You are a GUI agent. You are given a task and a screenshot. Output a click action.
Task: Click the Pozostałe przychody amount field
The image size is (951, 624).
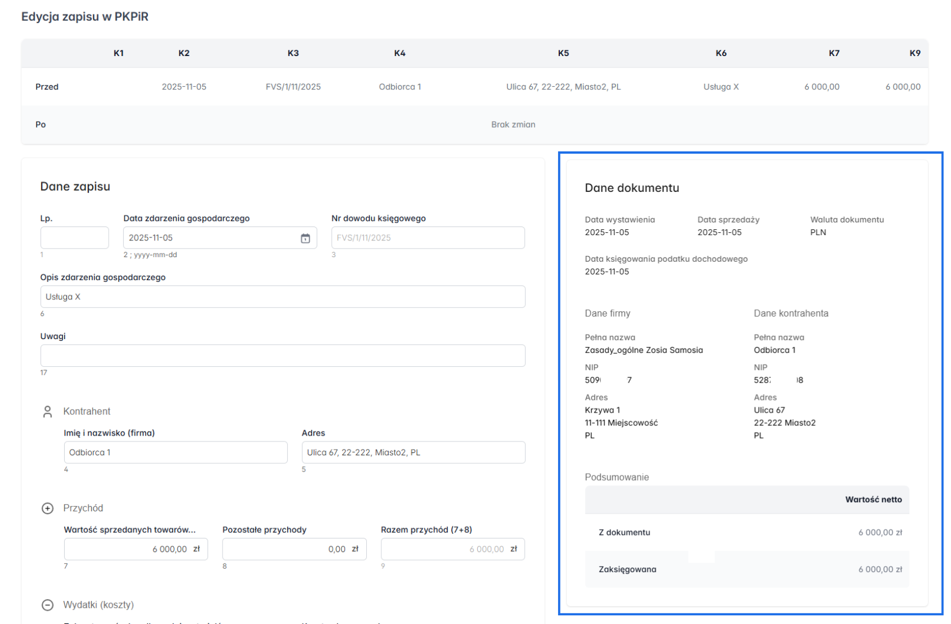point(294,549)
